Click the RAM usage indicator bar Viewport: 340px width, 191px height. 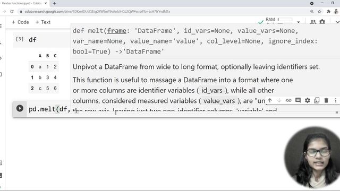tap(285, 20)
